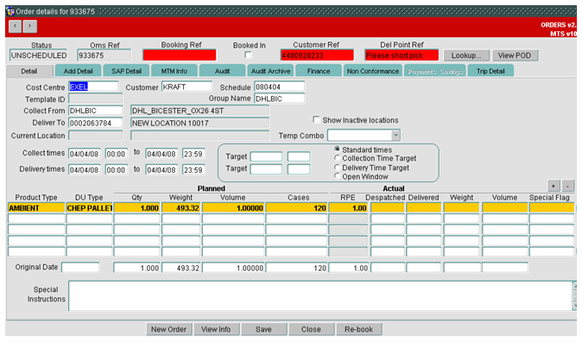Click the Customer field KRAFT
The height and width of the screenshot is (343, 582).
coord(187,87)
